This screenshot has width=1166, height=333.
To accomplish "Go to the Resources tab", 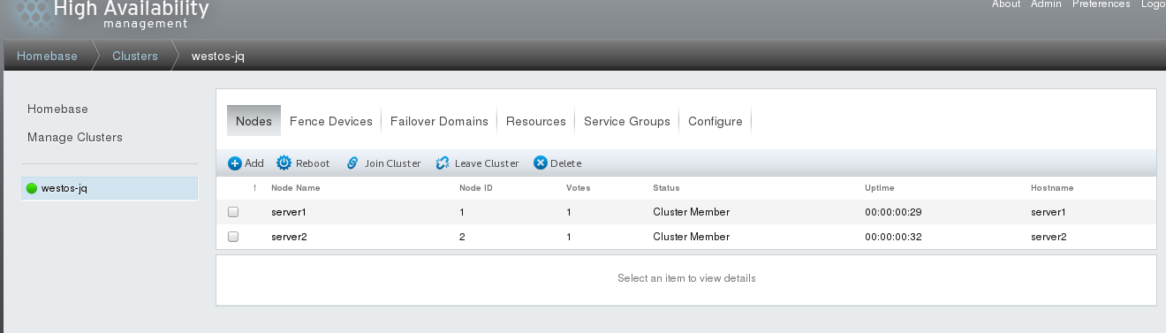I will click(536, 121).
